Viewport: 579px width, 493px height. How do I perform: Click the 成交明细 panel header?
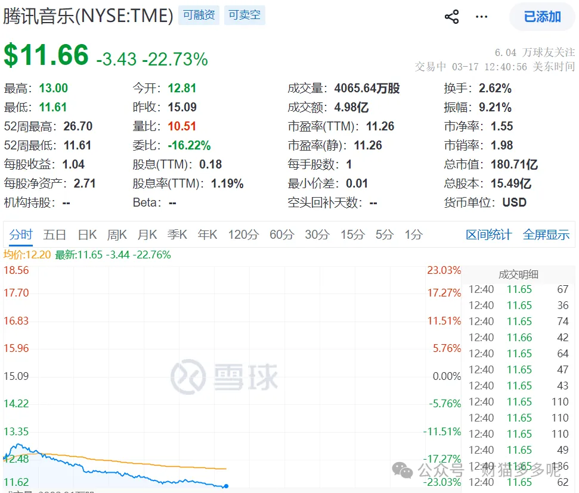click(518, 274)
